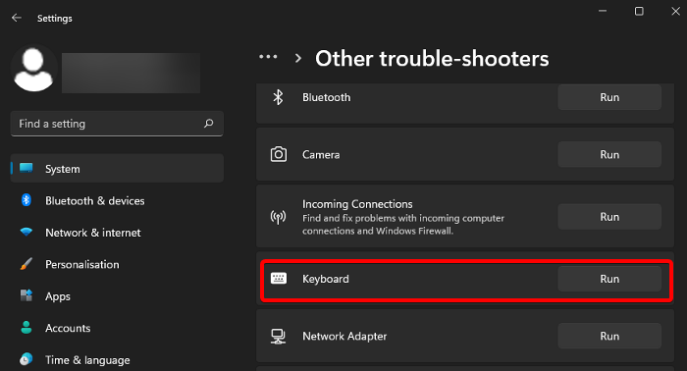Minimize the Settings window

point(603,11)
